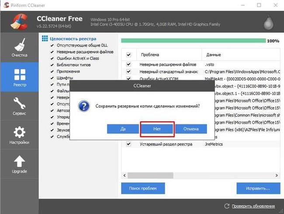
Task: Toggle the Шрифты option
Action: click(x=52, y=78)
